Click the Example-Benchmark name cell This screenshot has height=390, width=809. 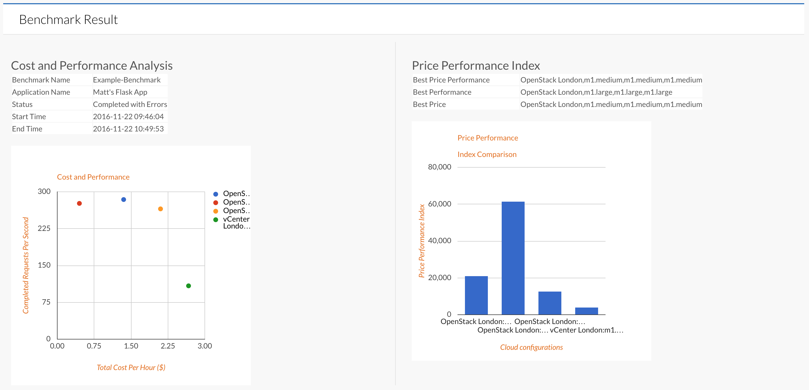(x=126, y=80)
